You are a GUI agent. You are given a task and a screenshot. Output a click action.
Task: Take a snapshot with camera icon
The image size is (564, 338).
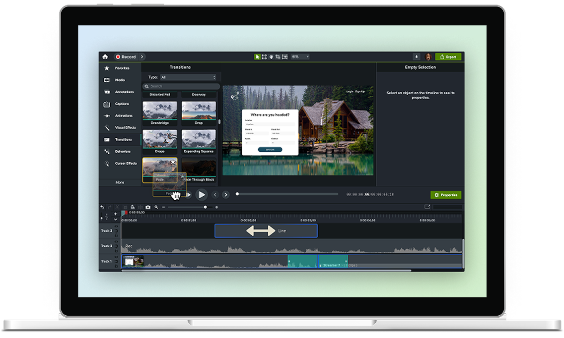click(148, 207)
